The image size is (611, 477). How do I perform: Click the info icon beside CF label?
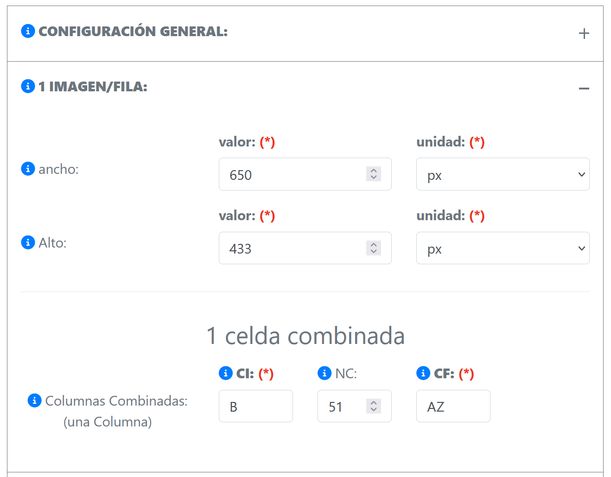coord(423,373)
